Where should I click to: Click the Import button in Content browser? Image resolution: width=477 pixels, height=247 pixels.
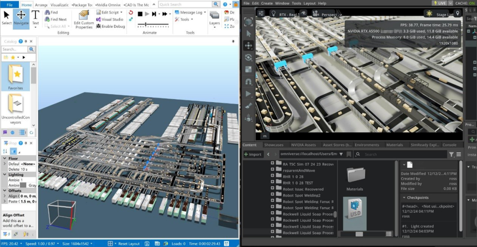point(253,154)
